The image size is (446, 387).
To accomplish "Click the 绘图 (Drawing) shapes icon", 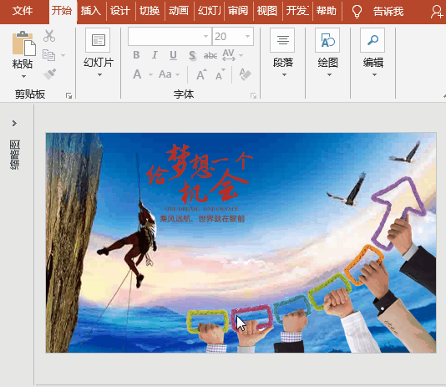I will (x=327, y=40).
